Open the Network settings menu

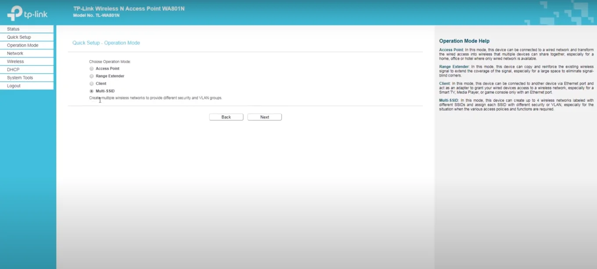[15, 54]
